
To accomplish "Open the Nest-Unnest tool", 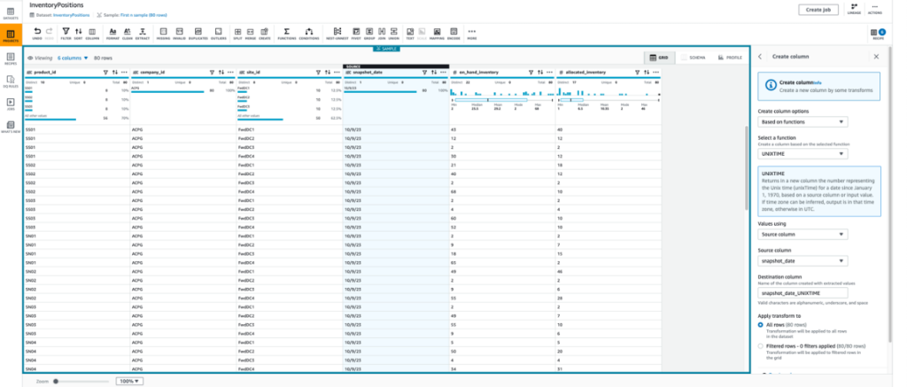I will click(x=337, y=33).
